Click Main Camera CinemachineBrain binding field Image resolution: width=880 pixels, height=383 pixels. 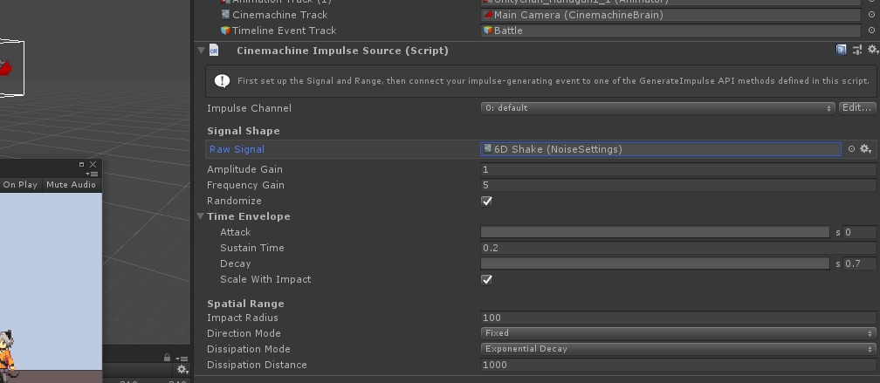coord(670,15)
